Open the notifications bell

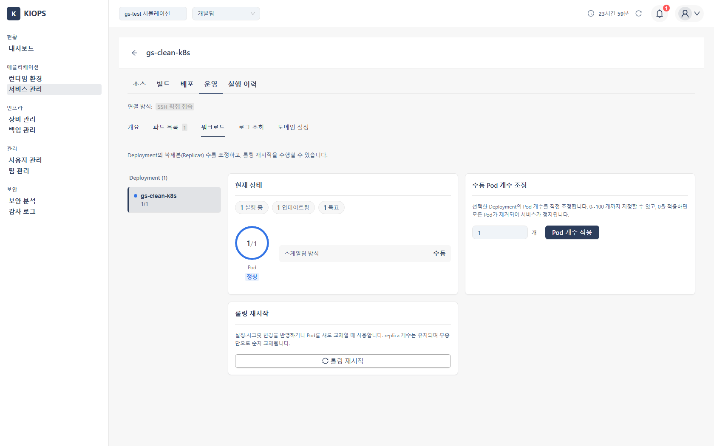point(659,14)
